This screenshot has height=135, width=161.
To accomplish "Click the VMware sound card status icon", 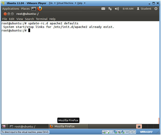I will point(123,132).
